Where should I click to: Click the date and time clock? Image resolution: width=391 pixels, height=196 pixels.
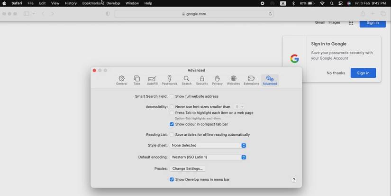(370, 3)
